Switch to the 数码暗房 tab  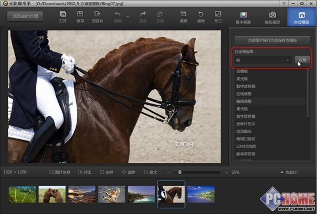point(272,18)
